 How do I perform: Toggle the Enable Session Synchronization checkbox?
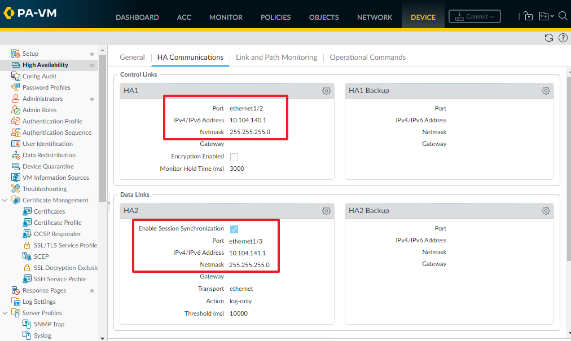(234, 228)
